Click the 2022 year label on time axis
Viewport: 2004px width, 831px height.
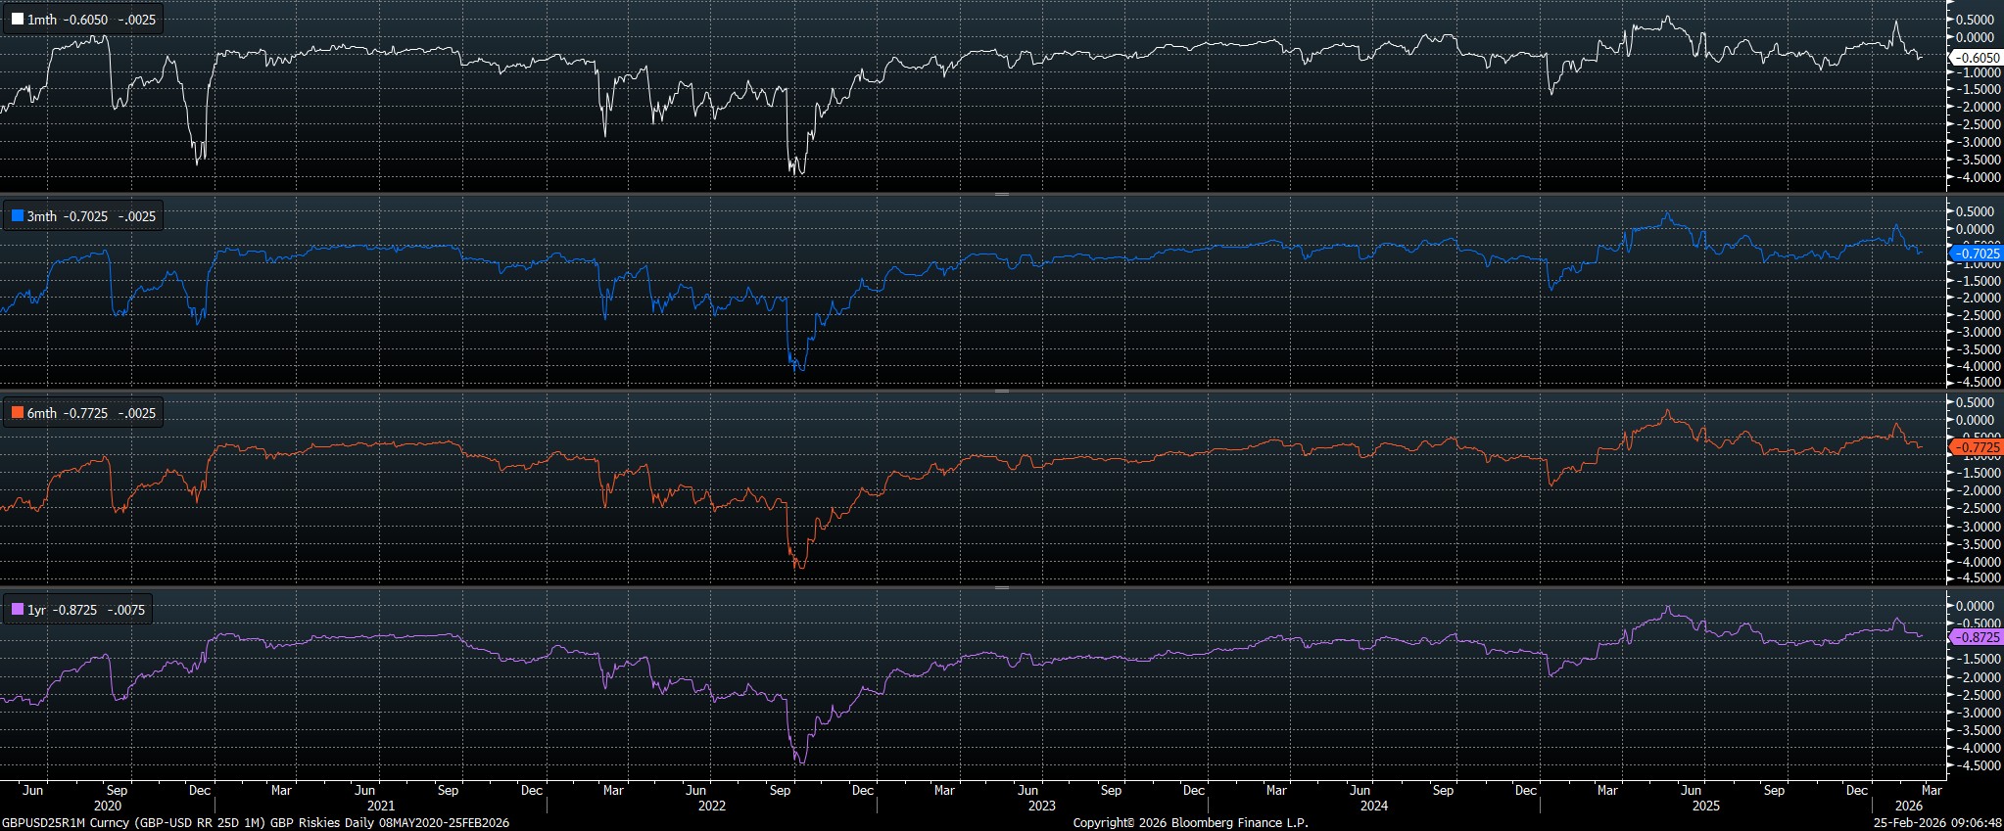pyautogui.click(x=711, y=806)
